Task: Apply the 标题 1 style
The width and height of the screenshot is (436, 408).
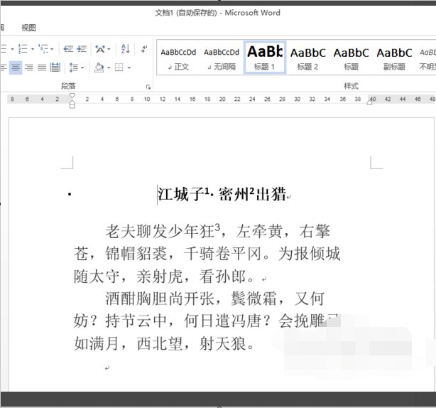Action: coord(265,57)
